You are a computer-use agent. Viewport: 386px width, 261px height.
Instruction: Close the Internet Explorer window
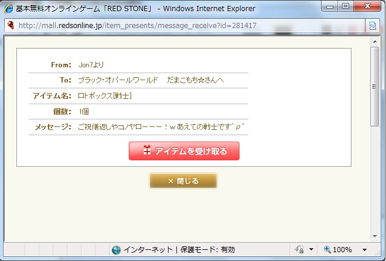tap(367, 6)
